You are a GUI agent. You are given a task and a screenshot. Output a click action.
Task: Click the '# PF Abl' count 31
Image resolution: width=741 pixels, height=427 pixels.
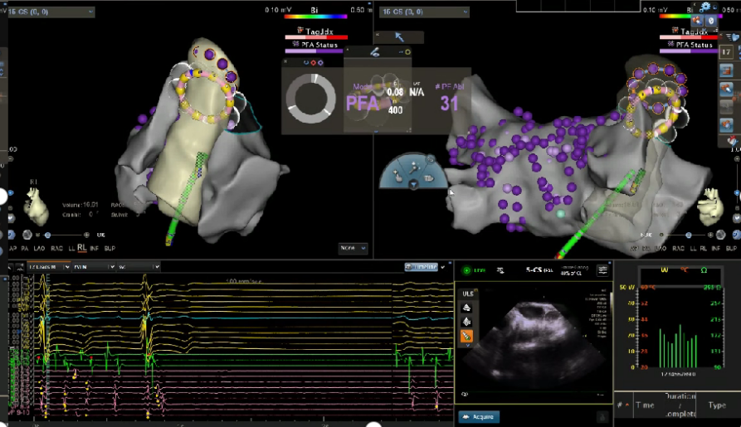click(449, 103)
